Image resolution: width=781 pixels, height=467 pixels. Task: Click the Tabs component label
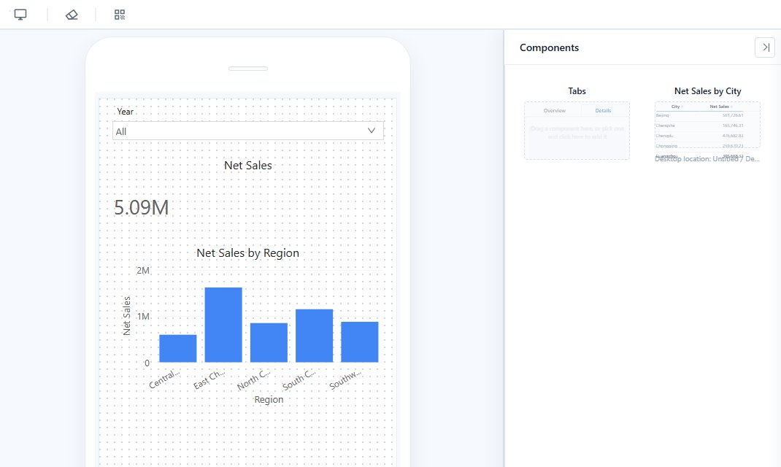[577, 91]
